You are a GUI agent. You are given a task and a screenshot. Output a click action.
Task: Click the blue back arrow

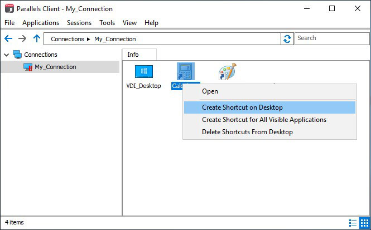8,38
